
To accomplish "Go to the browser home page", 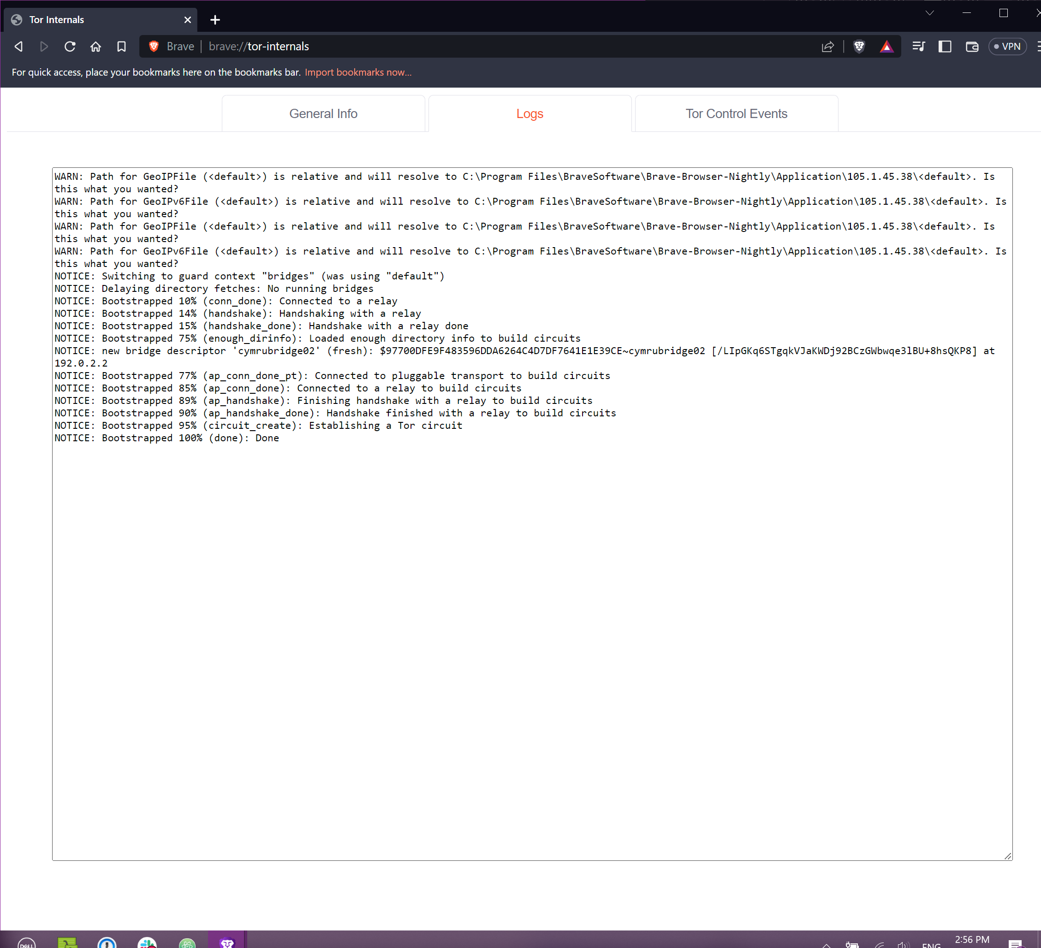I will pos(95,47).
